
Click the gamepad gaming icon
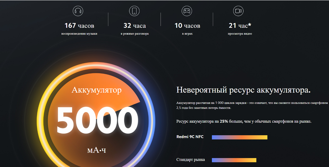pyautogui.click(x=187, y=11)
